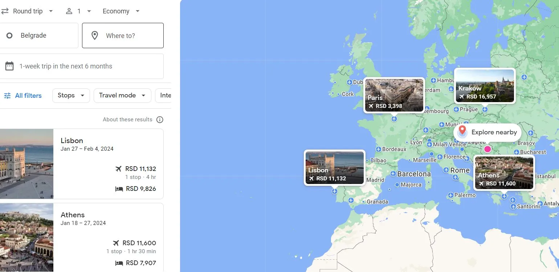This screenshot has width=559, height=272.
Task: Open the Kraków map card
Action: pyautogui.click(x=485, y=86)
